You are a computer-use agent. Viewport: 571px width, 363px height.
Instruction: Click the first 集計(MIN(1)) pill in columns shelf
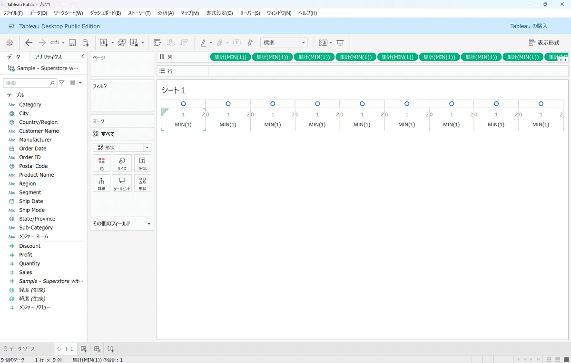(x=230, y=57)
